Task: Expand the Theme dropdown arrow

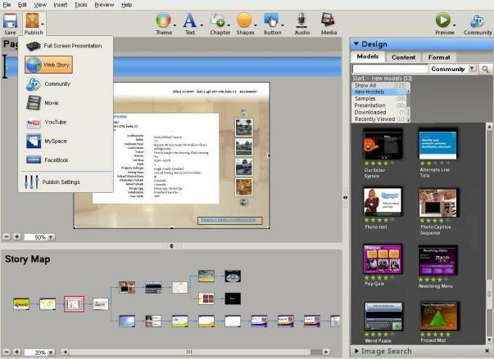Action: click(x=174, y=25)
